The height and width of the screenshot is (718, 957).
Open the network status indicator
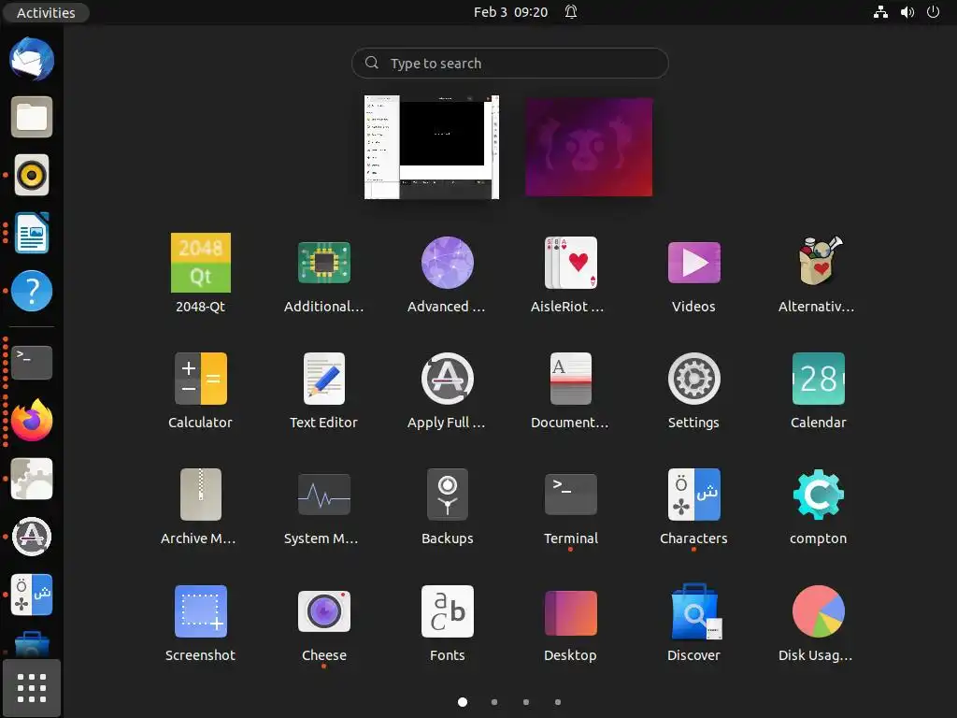[880, 12]
